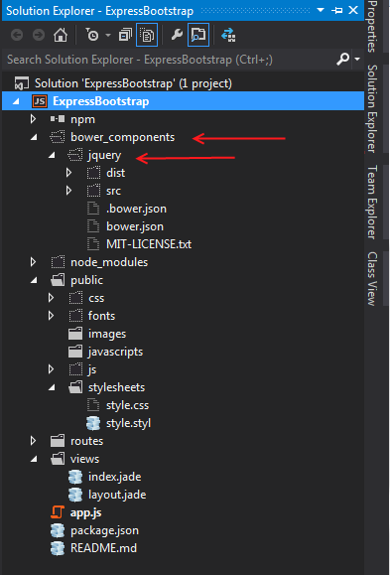Click the bower_components folder icon
Screen dimensions: 390x575
57,137
